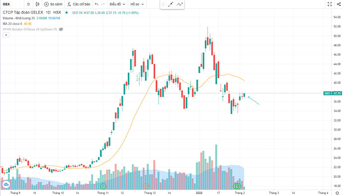
Task: Click the volume average value 19.661M
Action: click(x=54, y=18)
